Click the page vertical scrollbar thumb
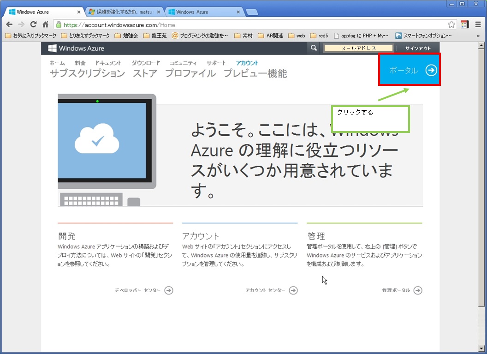This screenshot has height=354, width=487. (x=481, y=177)
